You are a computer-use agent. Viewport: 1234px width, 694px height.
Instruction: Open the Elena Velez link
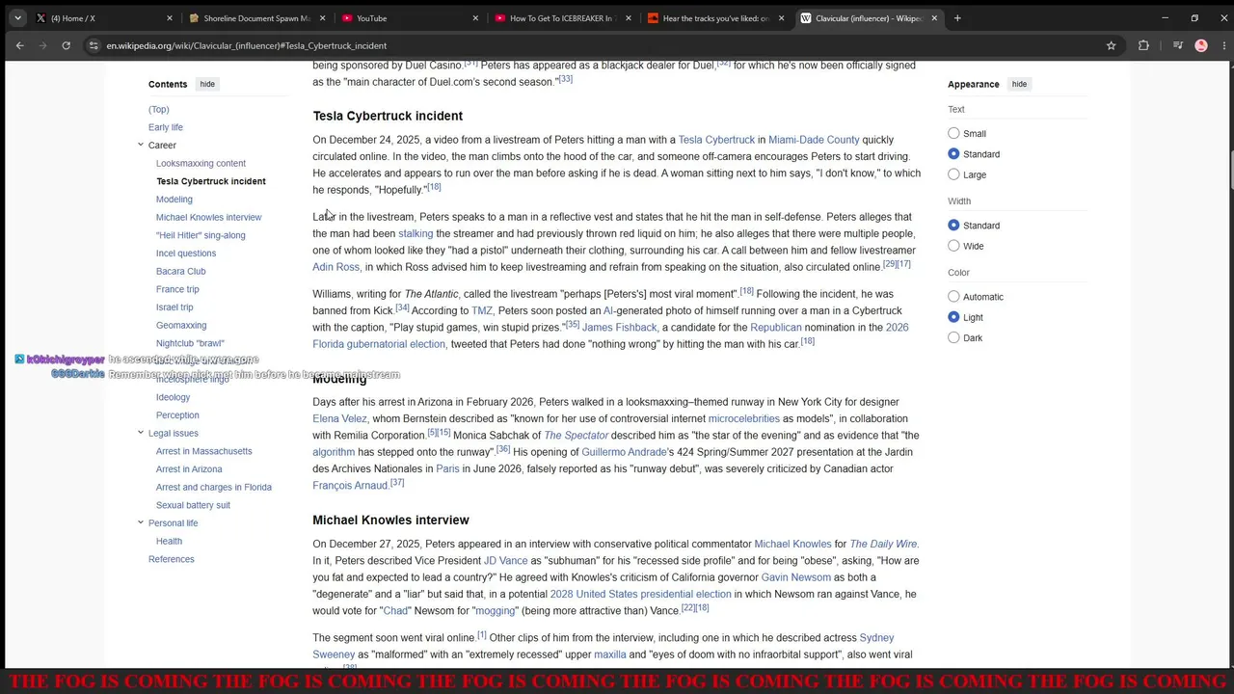point(339,418)
